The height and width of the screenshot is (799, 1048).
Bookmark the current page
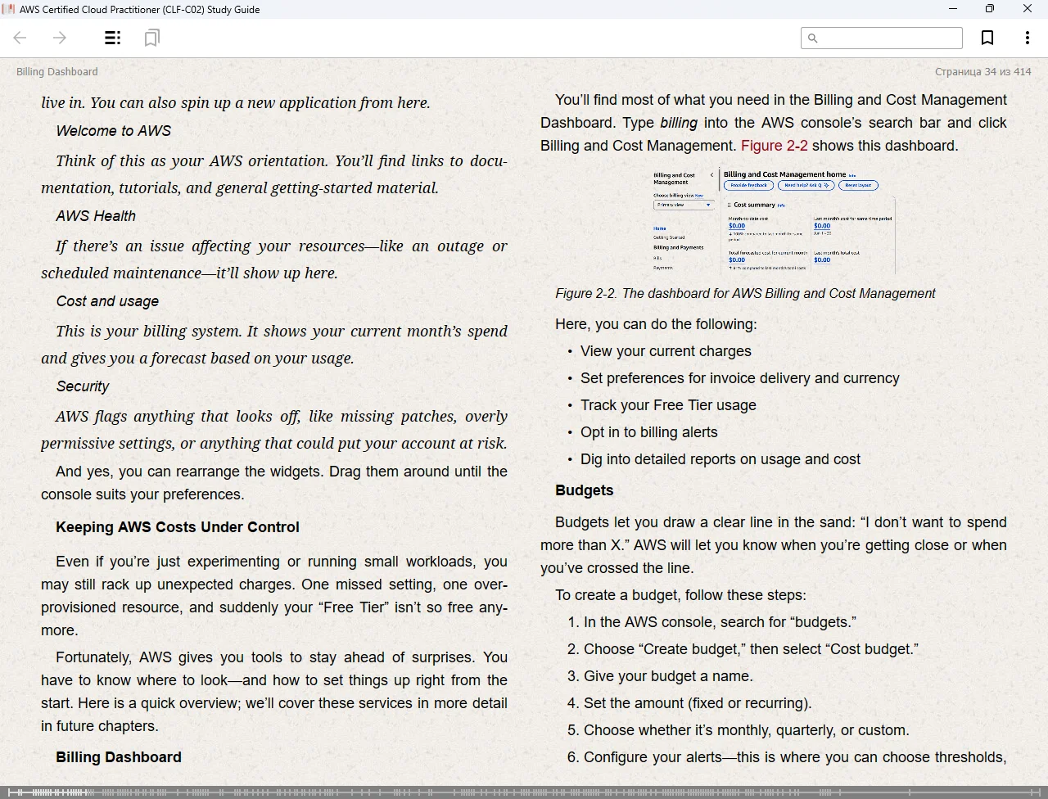[987, 38]
